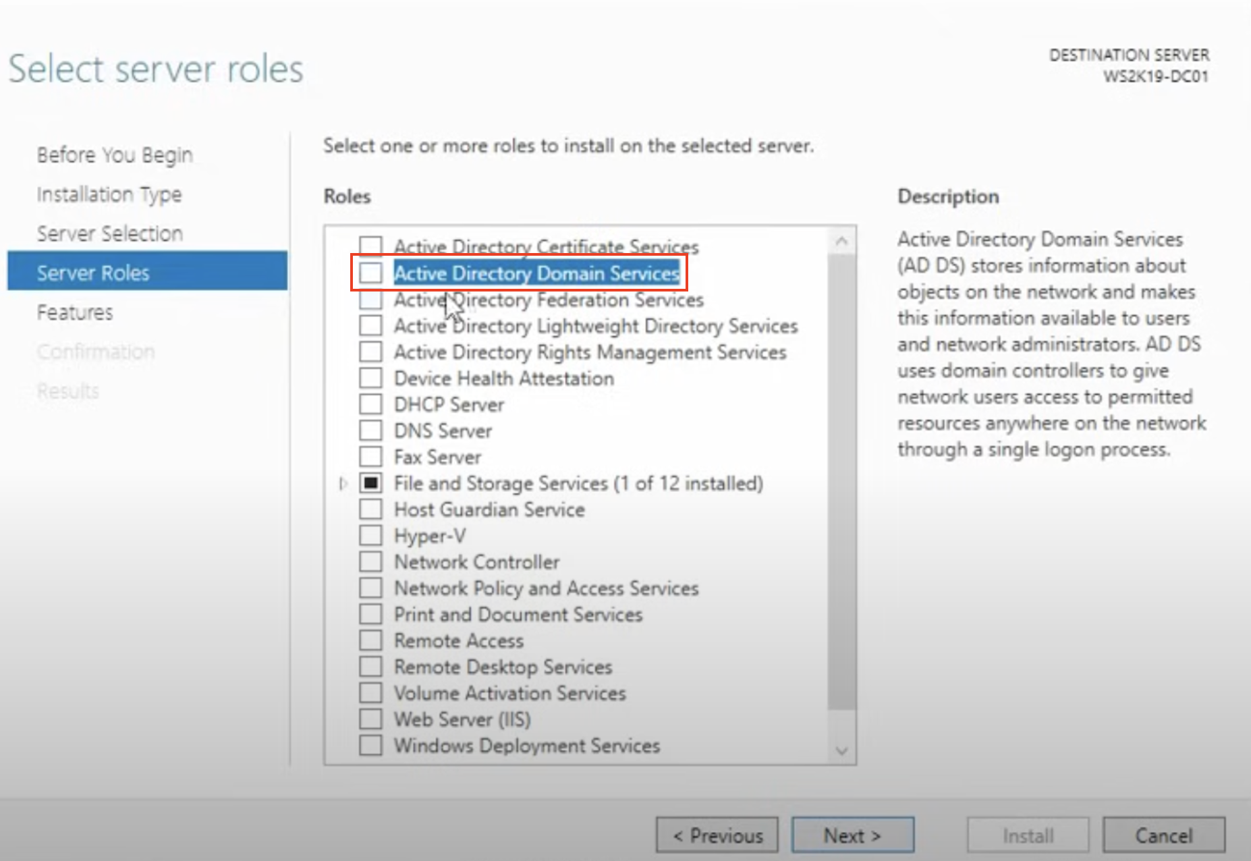Enable Windows Deployment Services role
This screenshot has height=861, width=1251.
click(x=370, y=746)
